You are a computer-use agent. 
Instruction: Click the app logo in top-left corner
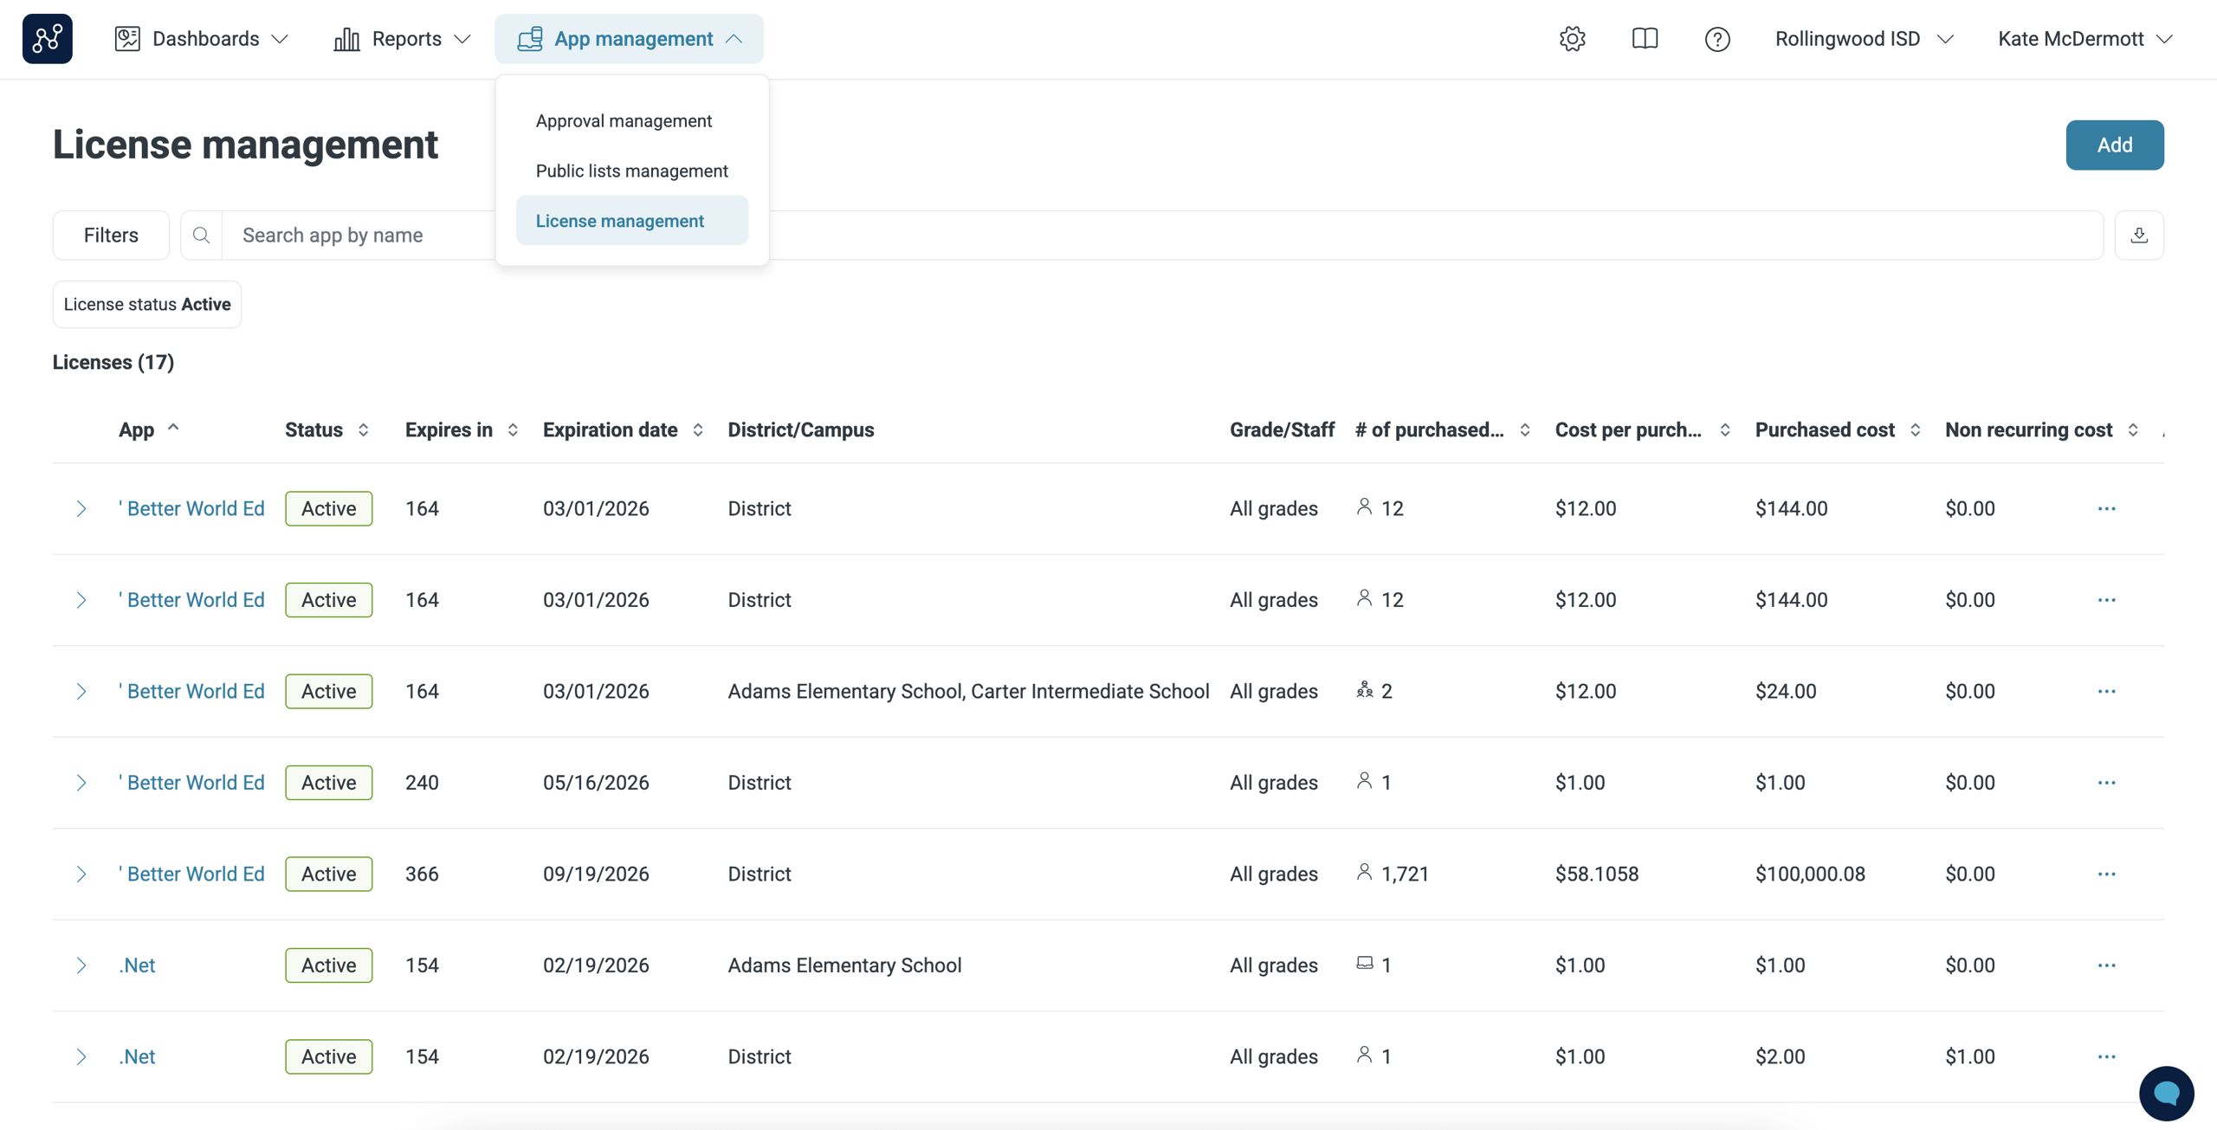(47, 38)
